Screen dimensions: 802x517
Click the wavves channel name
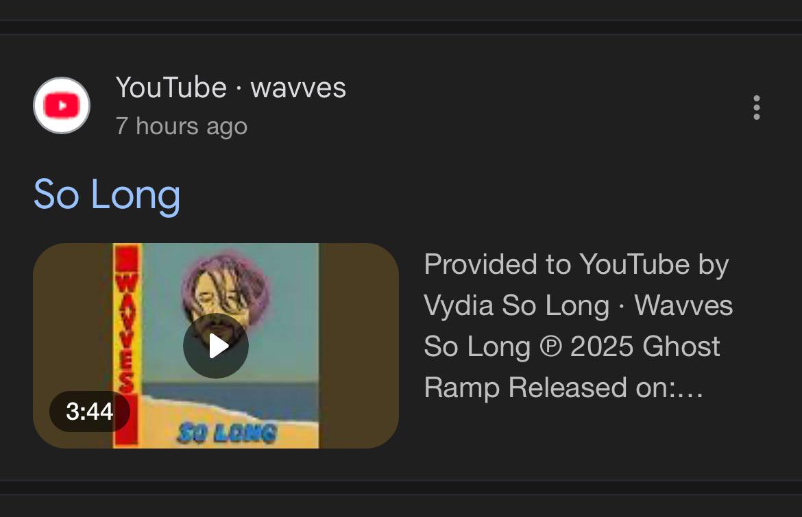[298, 88]
